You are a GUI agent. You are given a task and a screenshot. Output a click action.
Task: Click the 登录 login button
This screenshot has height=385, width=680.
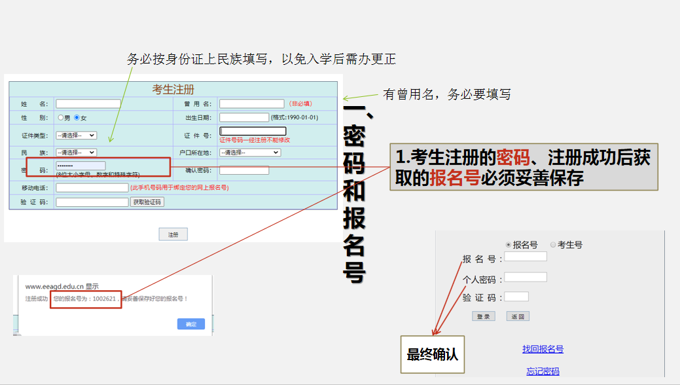tap(482, 316)
